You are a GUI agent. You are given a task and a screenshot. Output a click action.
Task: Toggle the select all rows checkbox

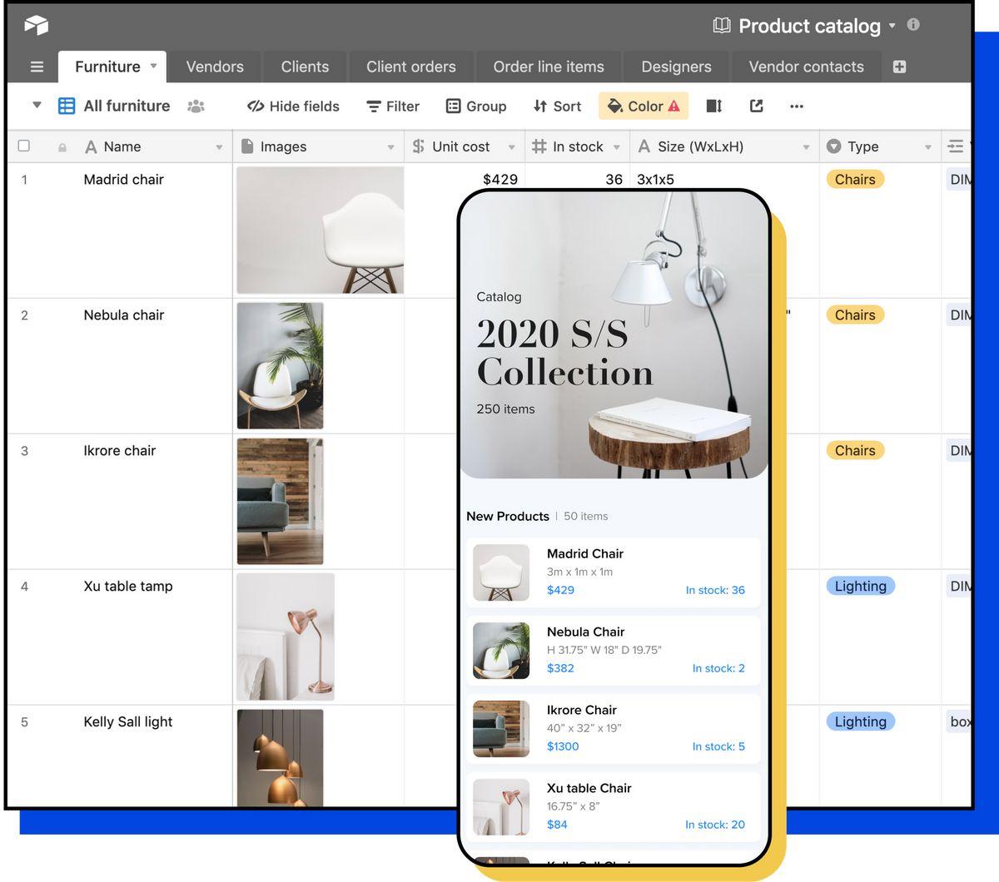tap(24, 146)
